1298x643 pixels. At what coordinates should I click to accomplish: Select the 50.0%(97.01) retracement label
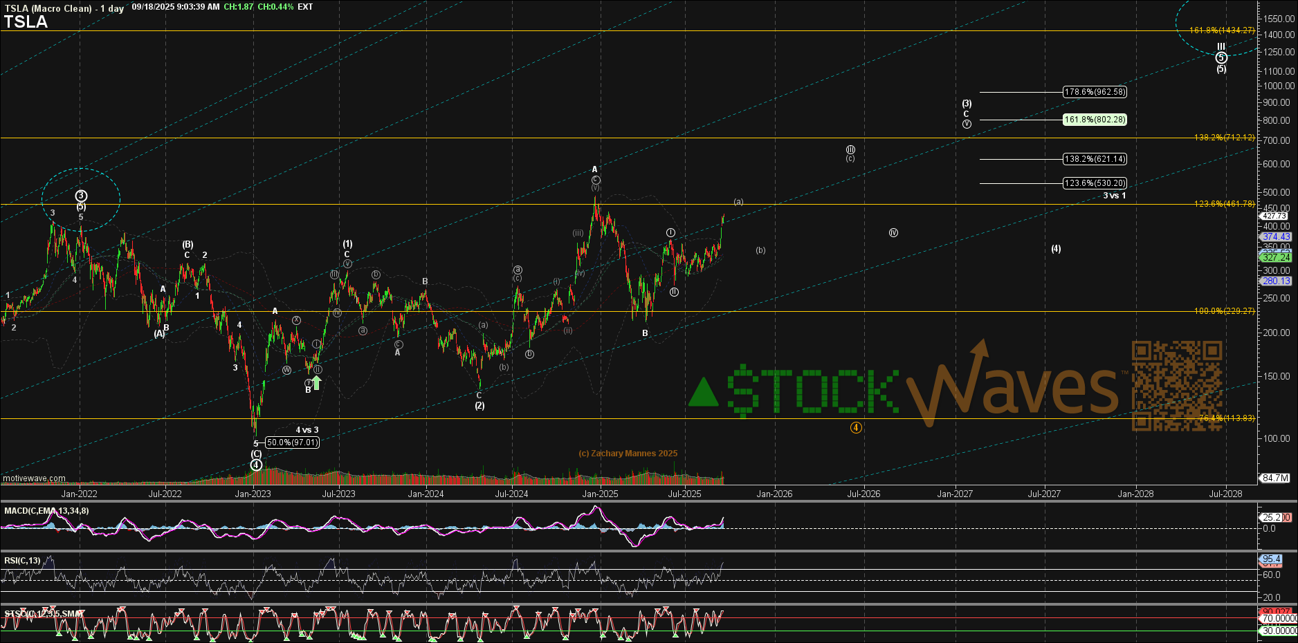coord(292,442)
